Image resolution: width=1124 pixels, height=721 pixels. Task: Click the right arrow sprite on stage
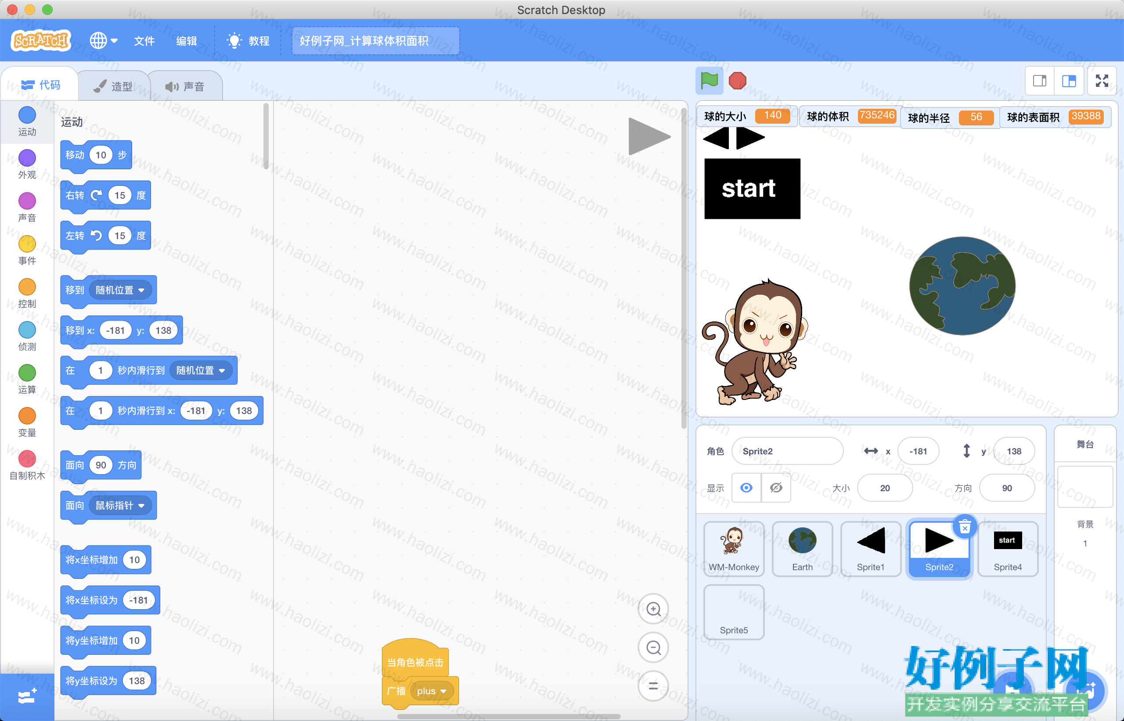coord(750,138)
